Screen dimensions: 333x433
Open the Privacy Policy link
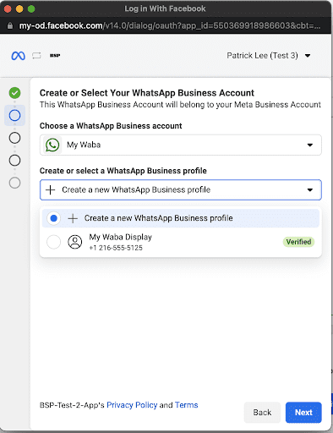tap(132, 405)
